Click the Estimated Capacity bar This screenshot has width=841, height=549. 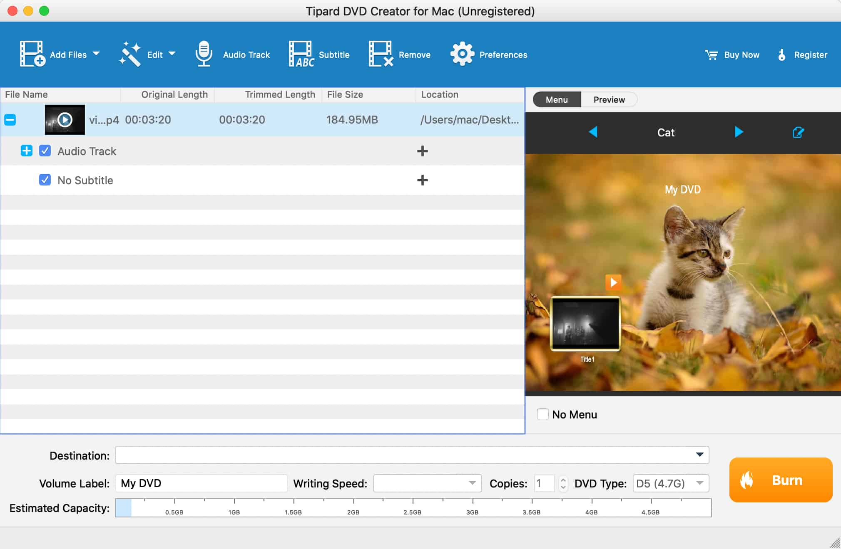(x=413, y=507)
